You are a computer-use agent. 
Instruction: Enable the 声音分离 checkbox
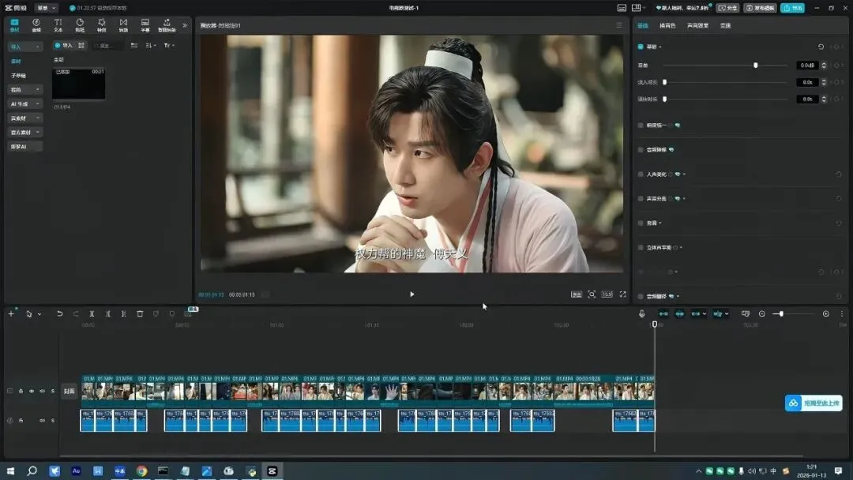(641, 198)
